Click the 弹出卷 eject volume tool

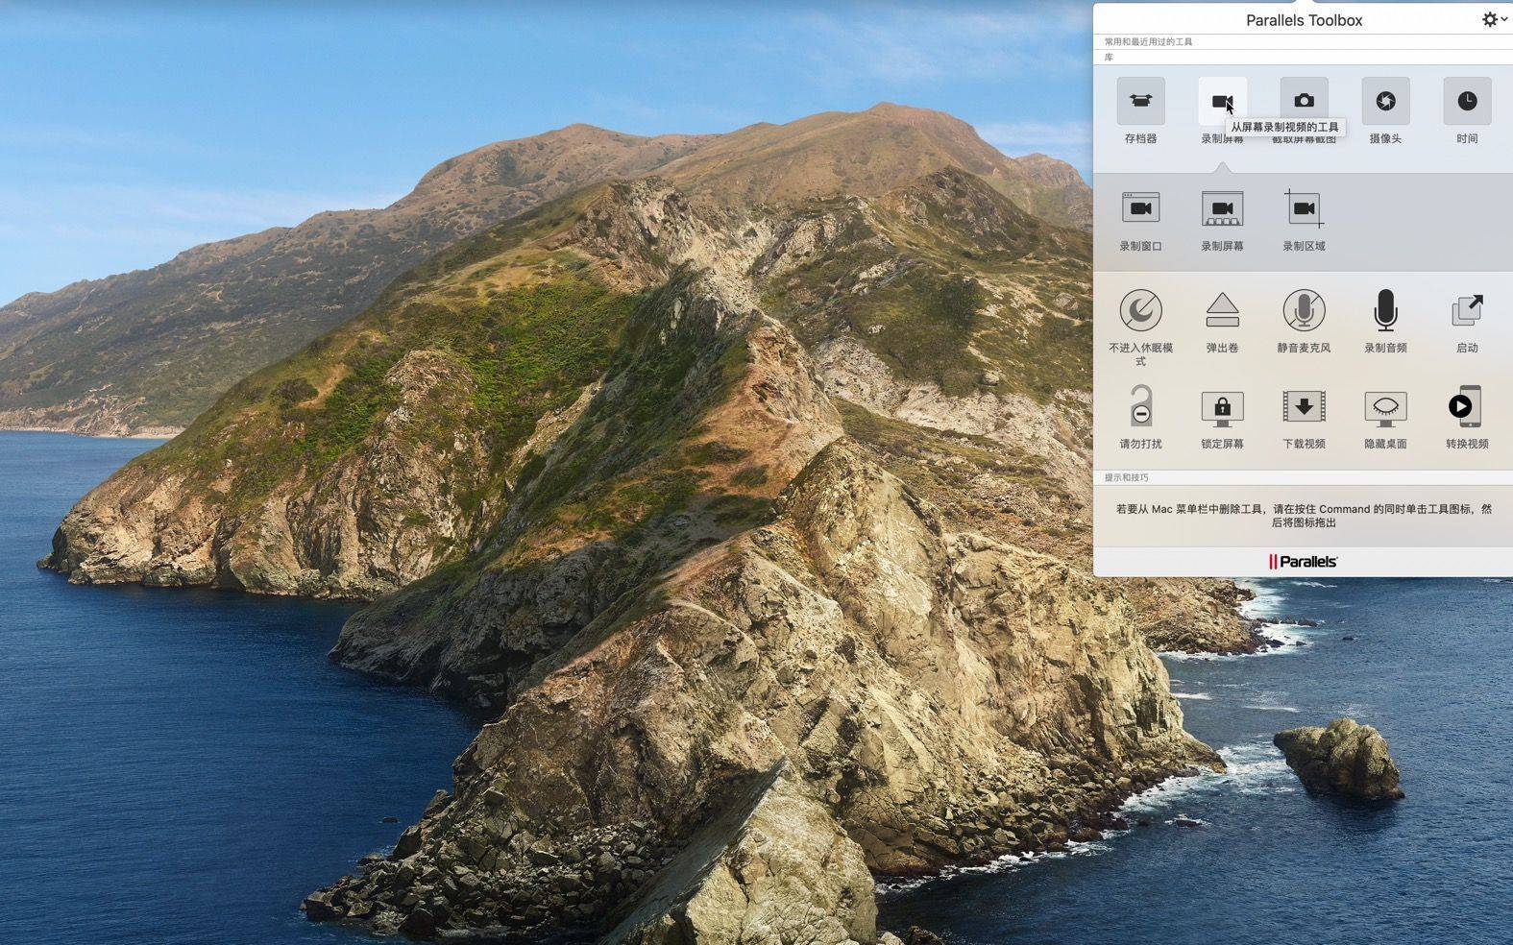coord(1222,311)
